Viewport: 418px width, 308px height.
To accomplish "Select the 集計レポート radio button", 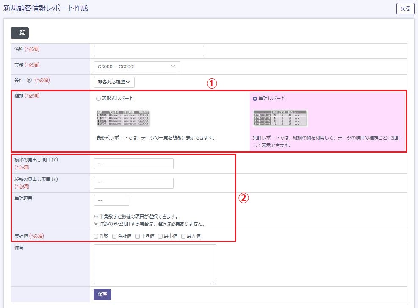I will [x=255, y=99].
